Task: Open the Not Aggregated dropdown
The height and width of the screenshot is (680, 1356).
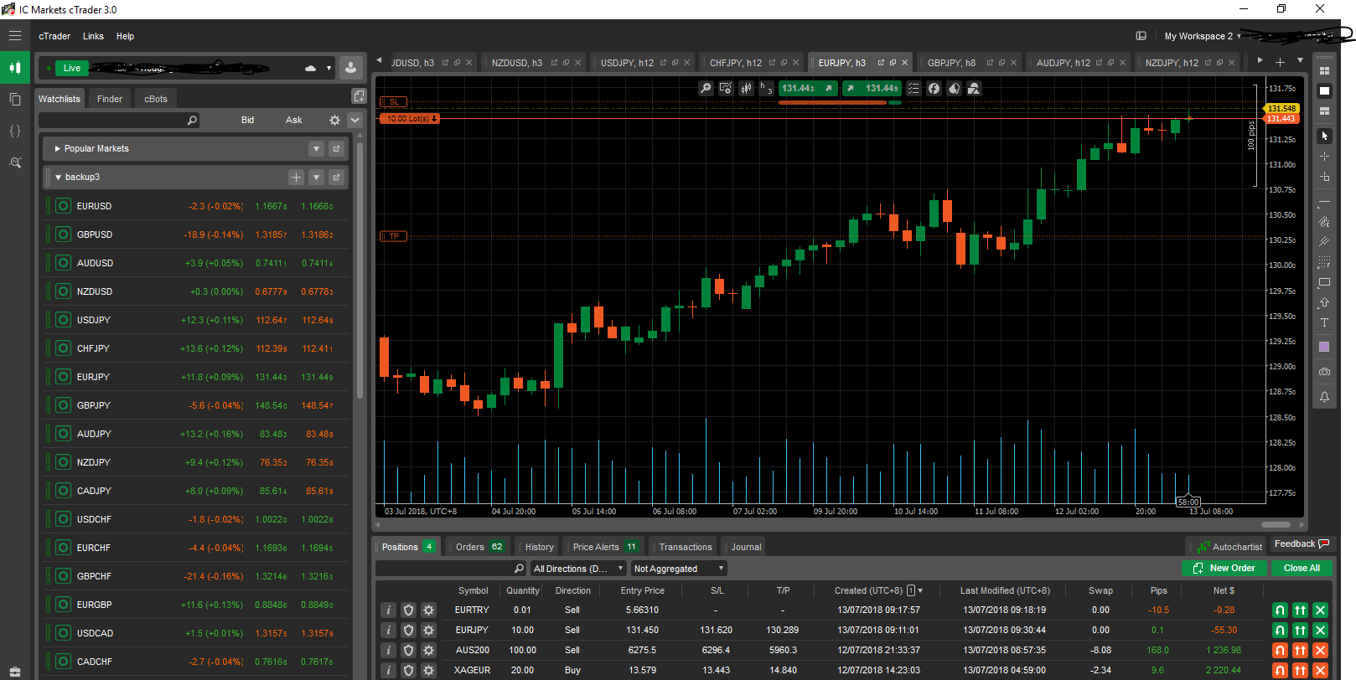Action: (679, 569)
